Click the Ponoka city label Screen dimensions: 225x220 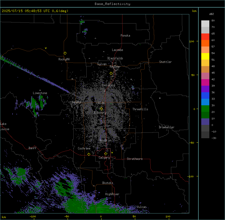coord(125,36)
